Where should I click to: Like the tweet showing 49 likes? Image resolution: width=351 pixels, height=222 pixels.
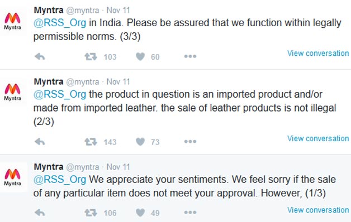(x=140, y=213)
